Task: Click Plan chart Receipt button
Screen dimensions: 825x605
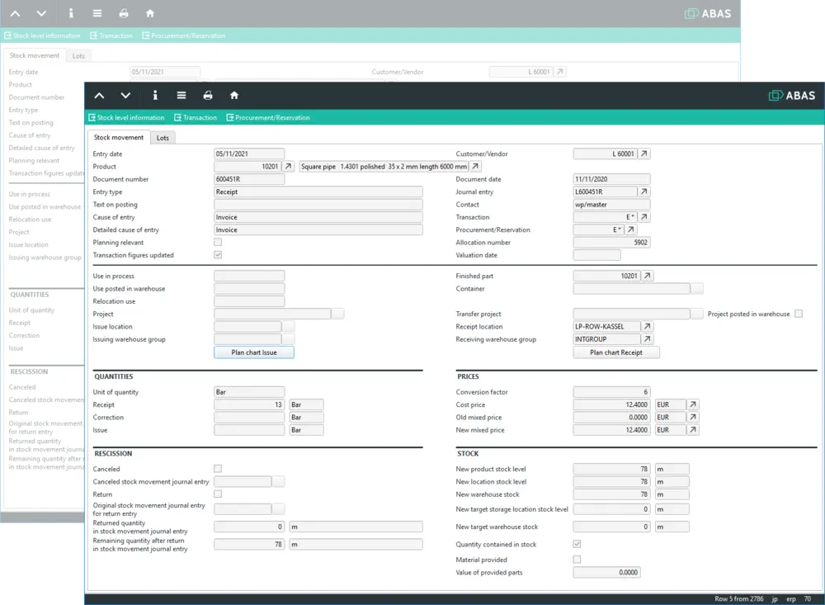Action: point(616,352)
